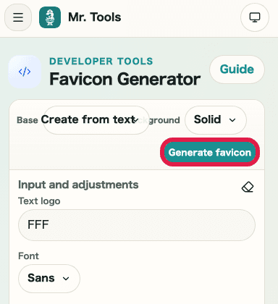Click the Mr. Tools mascot logo
This screenshot has width=278, height=304.
[x=50, y=17]
